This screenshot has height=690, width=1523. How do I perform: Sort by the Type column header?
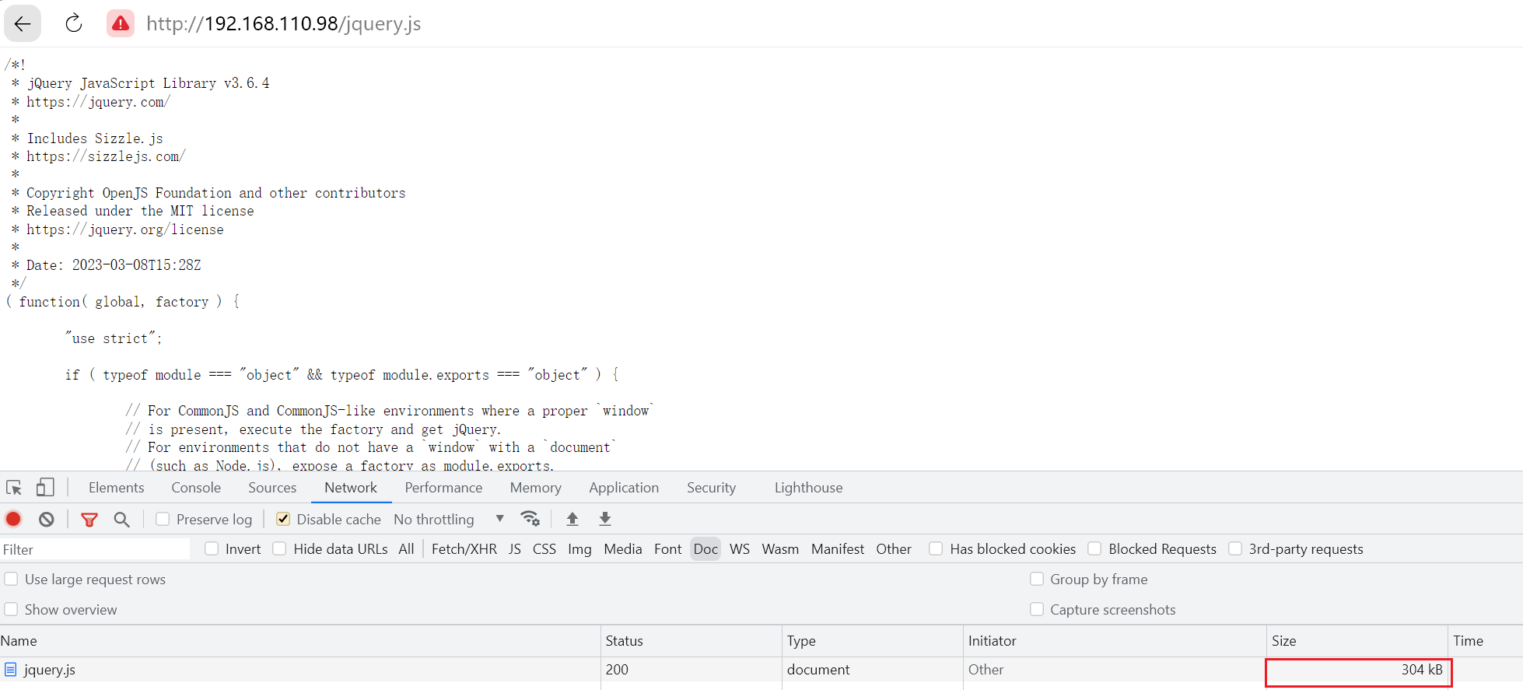click(x=873, y=641)
